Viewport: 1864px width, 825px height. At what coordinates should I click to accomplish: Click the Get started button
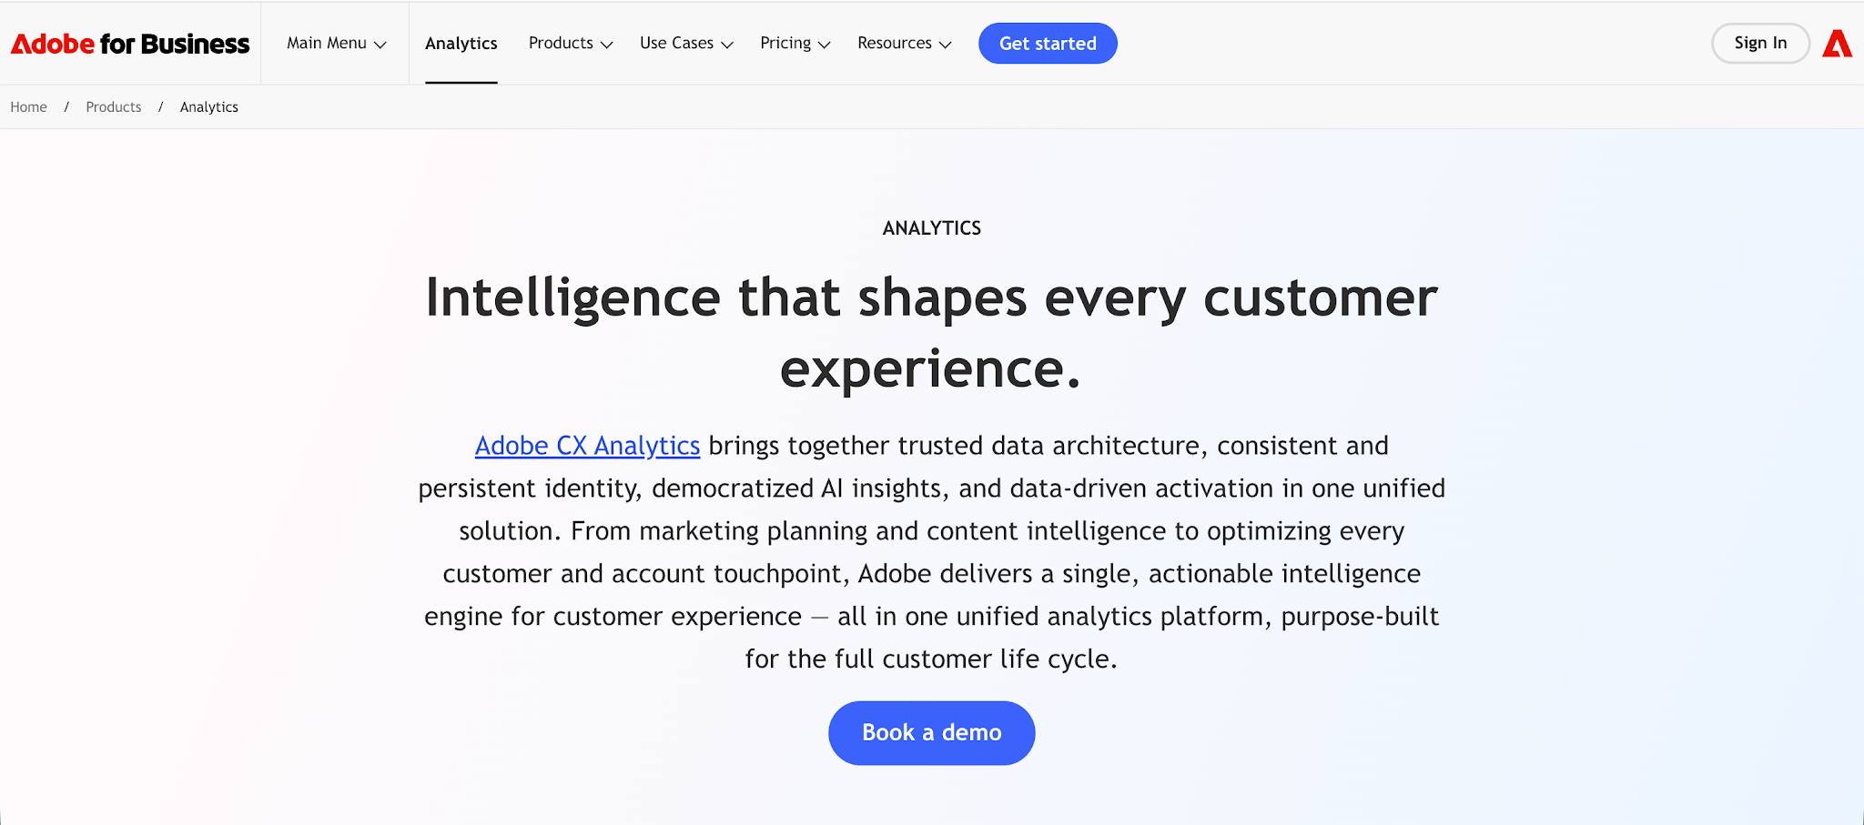coord(1048,43)
